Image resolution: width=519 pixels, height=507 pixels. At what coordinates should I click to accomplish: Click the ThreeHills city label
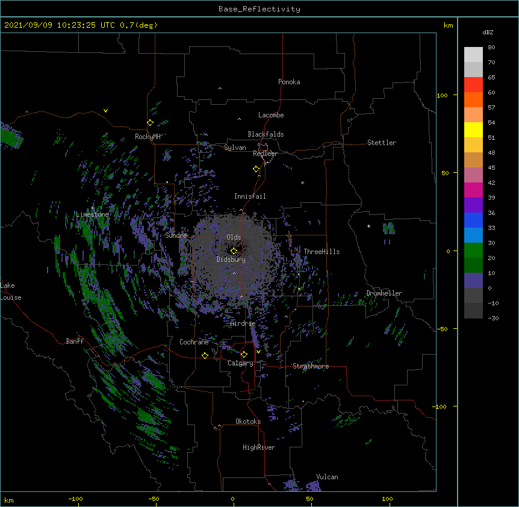coord(322,252)
